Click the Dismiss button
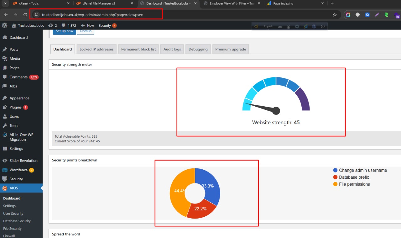Viewport: 401px width, 238px height. coord(86,31)
